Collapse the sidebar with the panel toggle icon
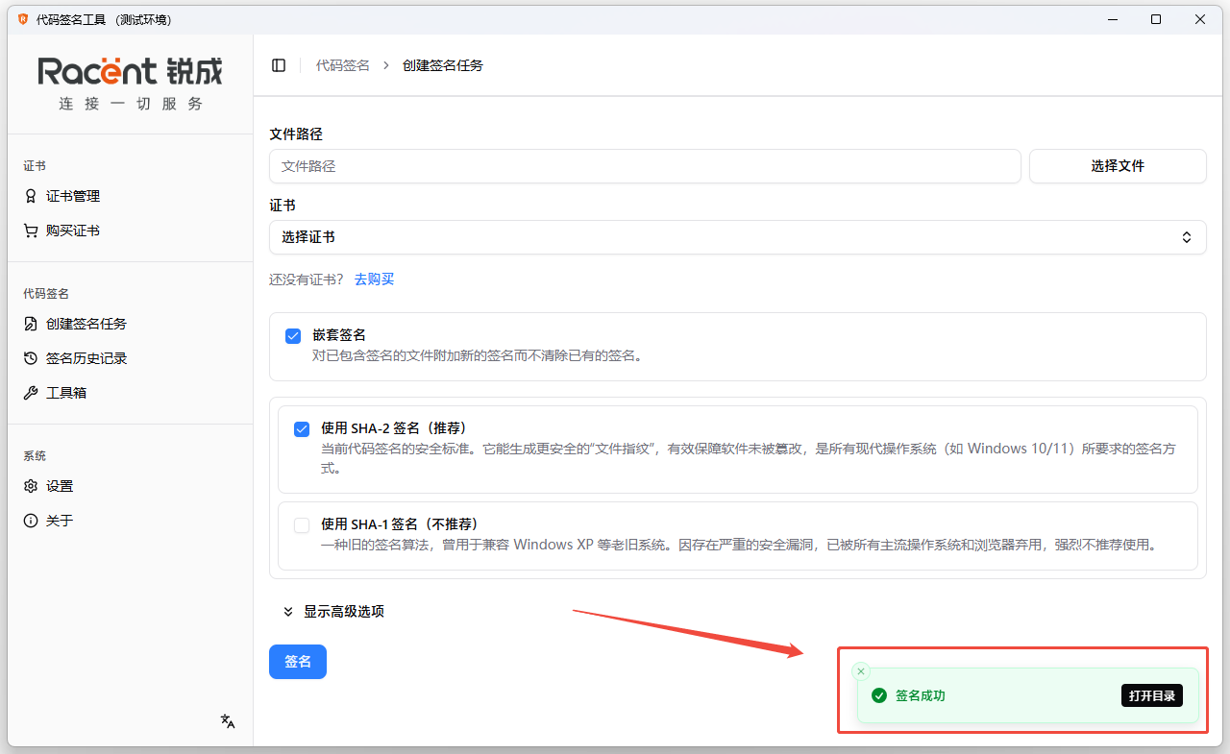 pos(279,64)
